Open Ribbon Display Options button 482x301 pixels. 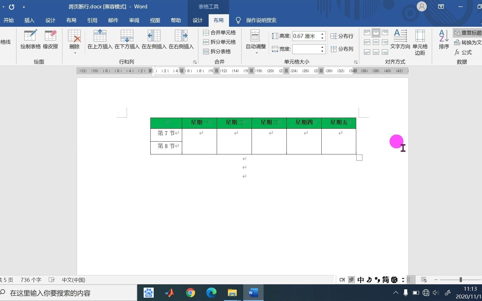click(x=441, y=6)
